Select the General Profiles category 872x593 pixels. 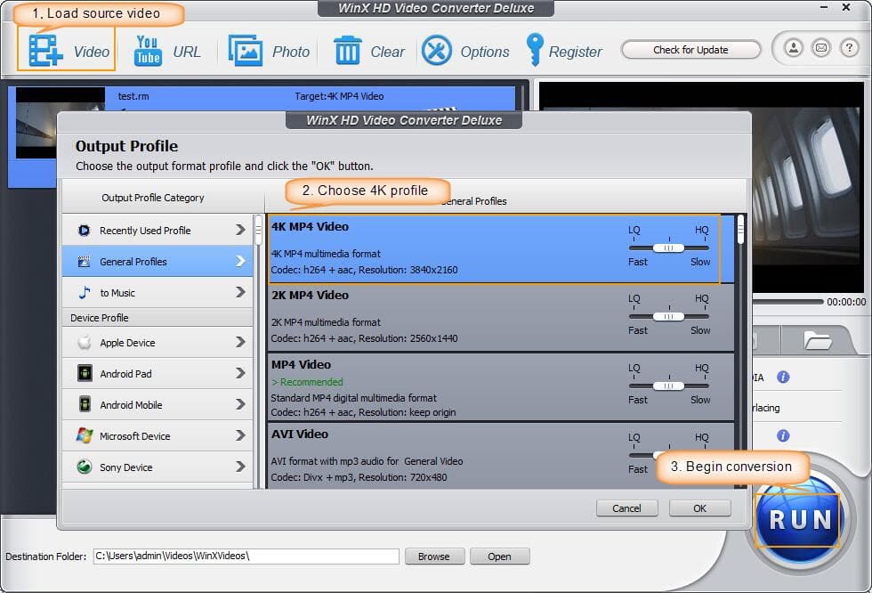click(157, 262)
